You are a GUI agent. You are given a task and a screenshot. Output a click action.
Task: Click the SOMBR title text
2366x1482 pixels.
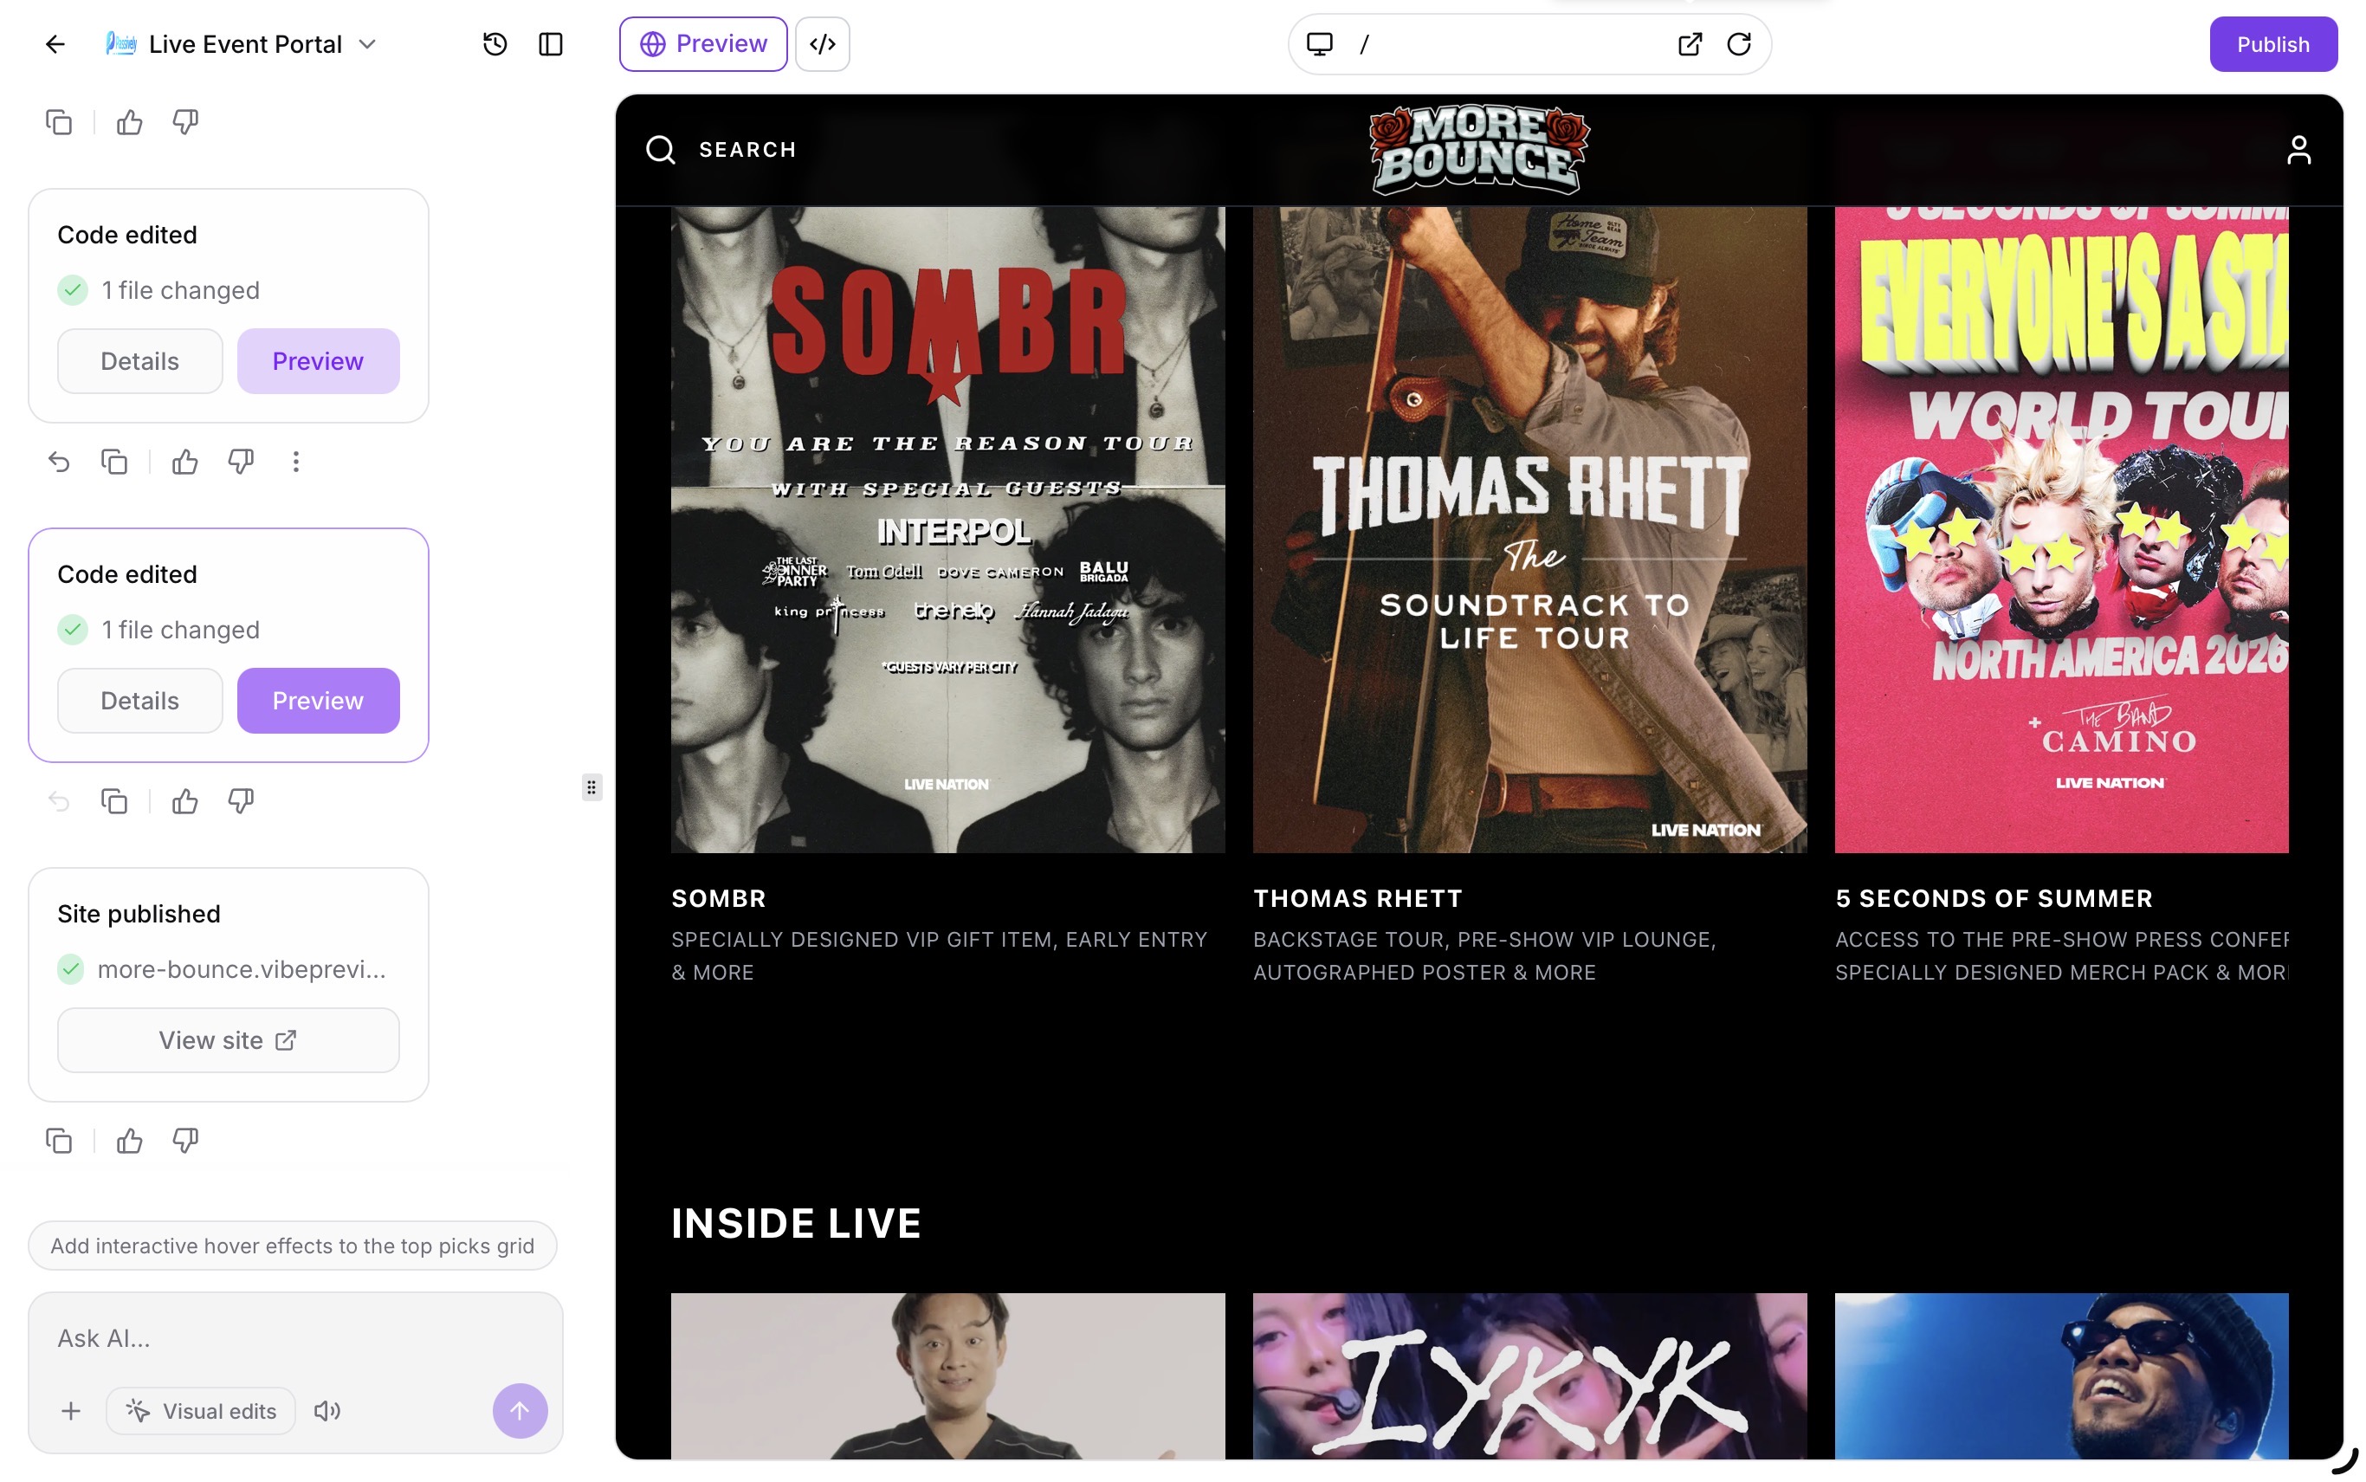(719, 898)
